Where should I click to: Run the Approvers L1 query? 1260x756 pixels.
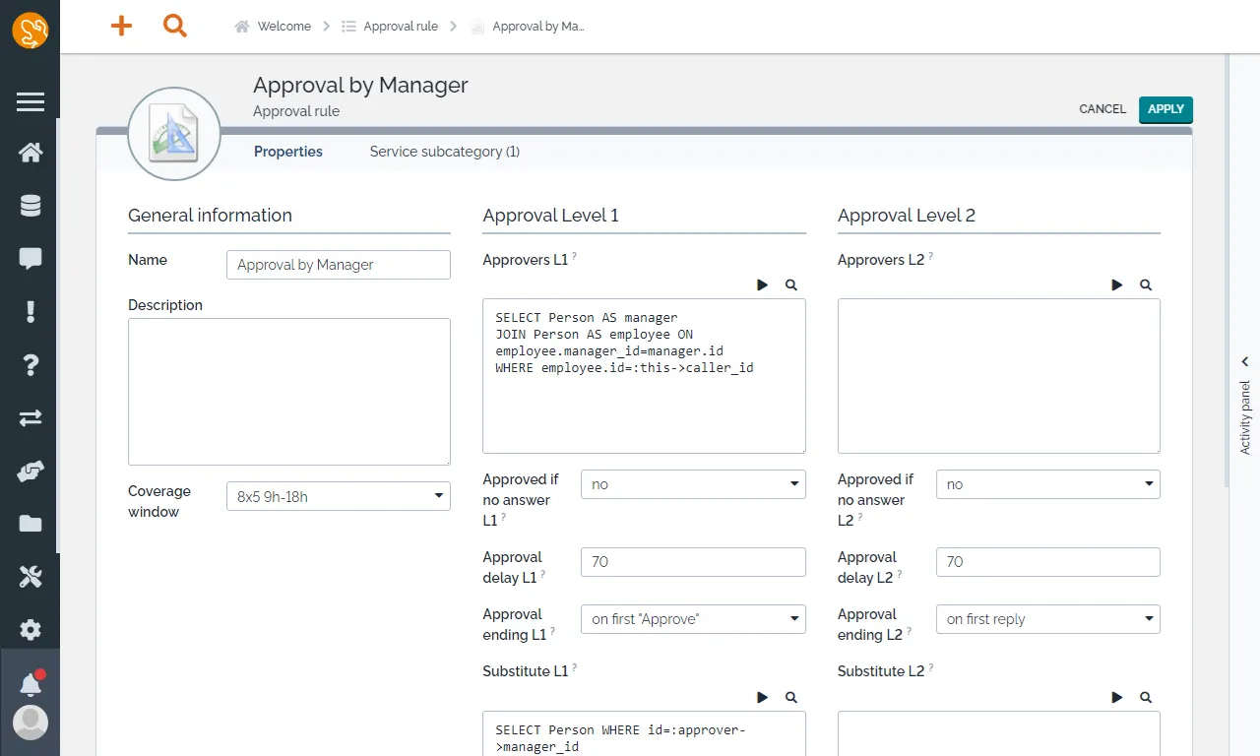(763, 284)
